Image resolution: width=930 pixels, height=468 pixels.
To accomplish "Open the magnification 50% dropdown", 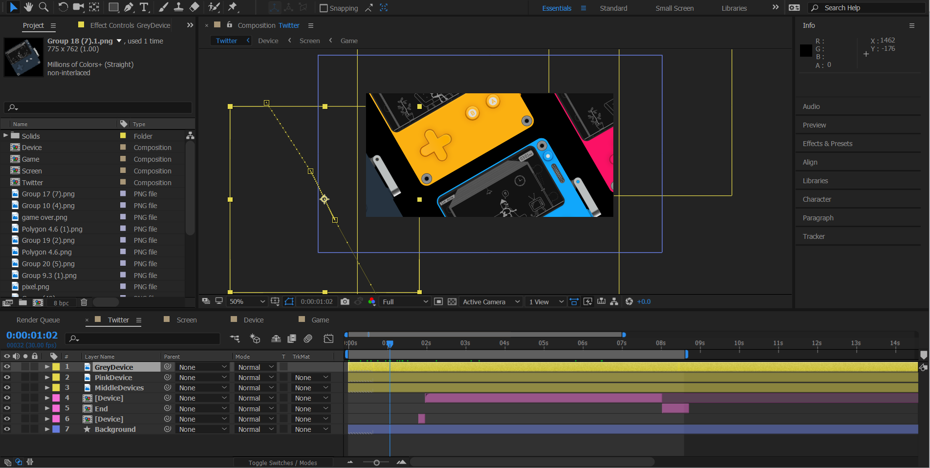I will point(247,301).
